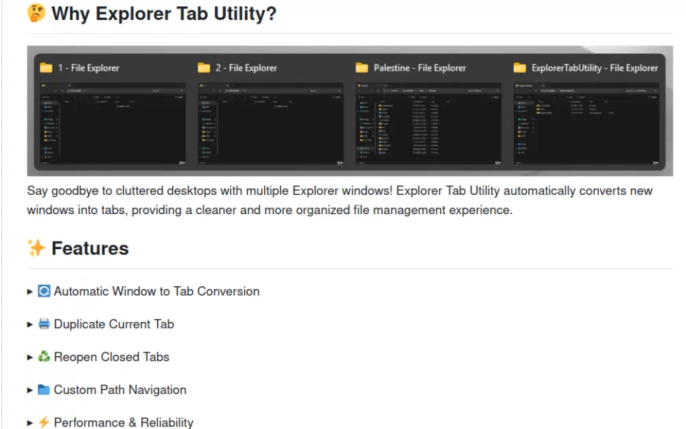Click the folder icon beside 'Palestine - File Explorer'

point(362,67)
